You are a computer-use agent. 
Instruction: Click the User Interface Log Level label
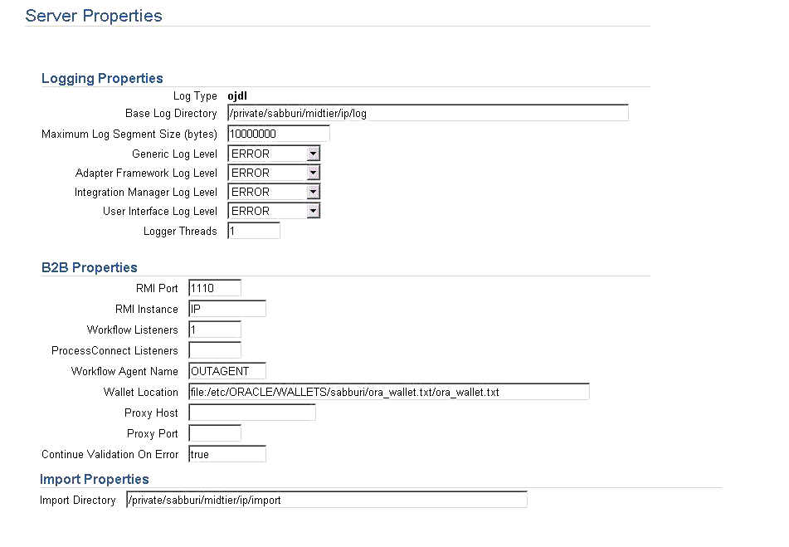(160, 211)
